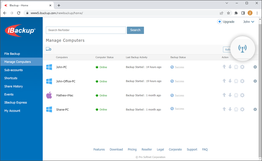
Task: Open Chrome's three-dot menu
Action: (x=257, y=13)
